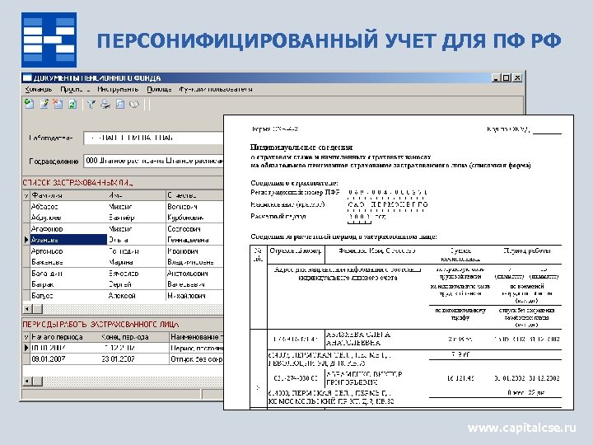The width and height of the screenshot is (593, 445).
Task: Click the Период работы report column header
Action: point(527,251)
